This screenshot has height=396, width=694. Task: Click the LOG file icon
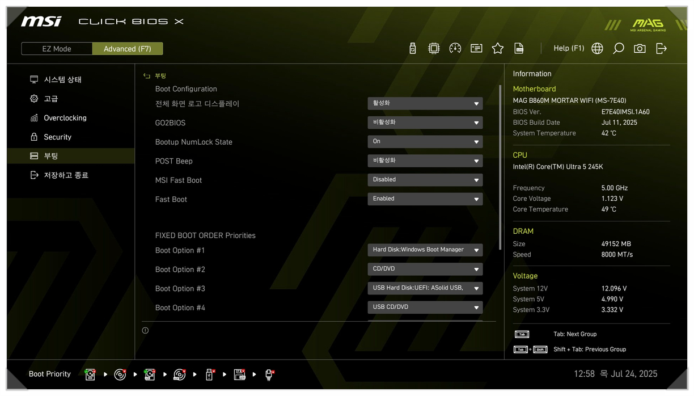519,49
